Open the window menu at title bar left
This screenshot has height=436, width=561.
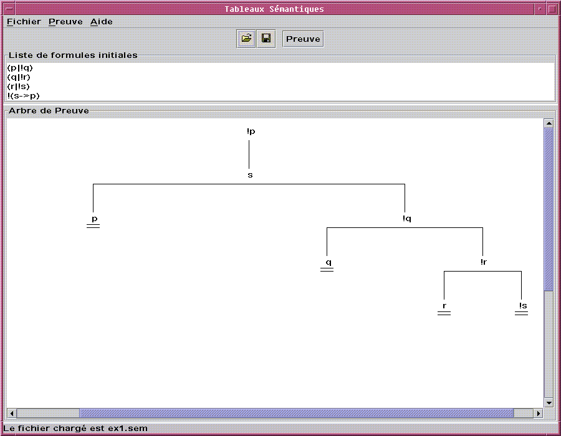pyautogui.click(x=9, y=9)
